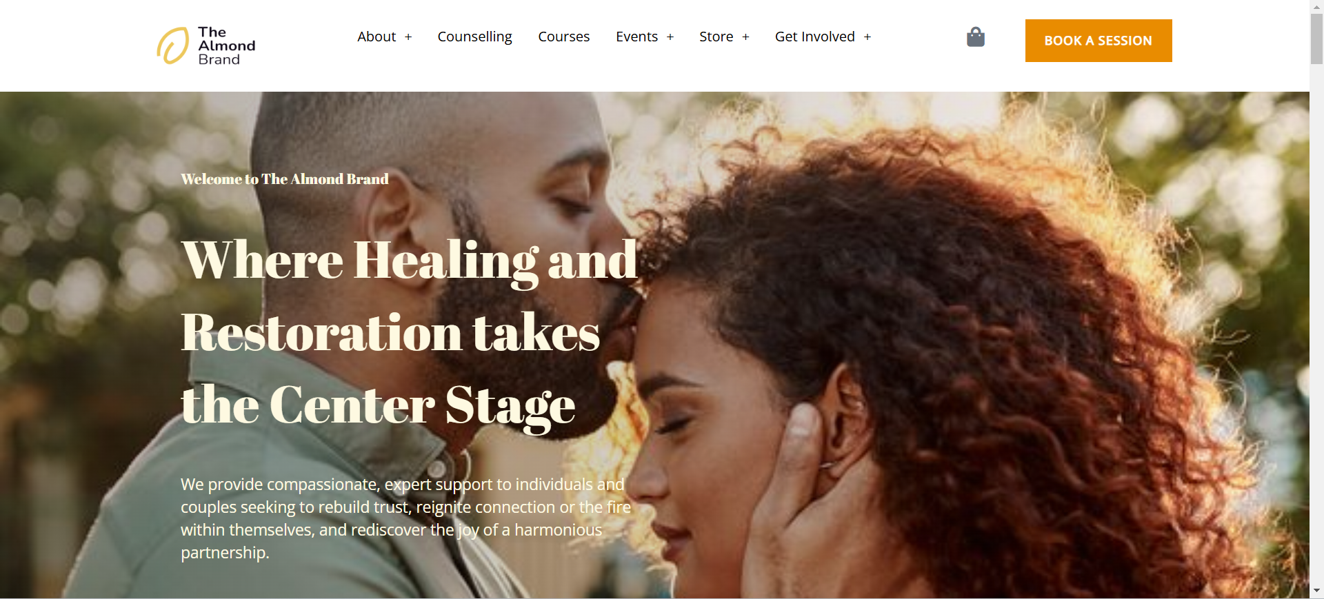Screen dimensions: 1324x599
Task: Click the scrollbar up arrow
Action: 1316,6
